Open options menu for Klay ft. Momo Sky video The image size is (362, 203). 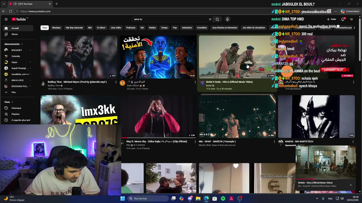(x=195, y=142)
